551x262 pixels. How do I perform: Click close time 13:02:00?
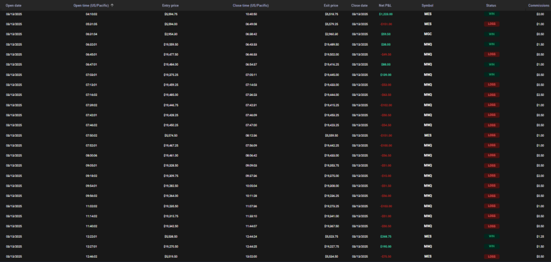[x=251, y=257]
